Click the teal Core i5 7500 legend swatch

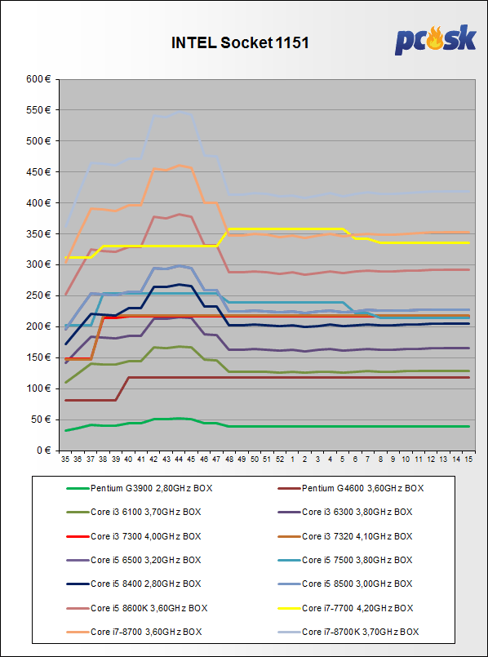click(289, 560)
